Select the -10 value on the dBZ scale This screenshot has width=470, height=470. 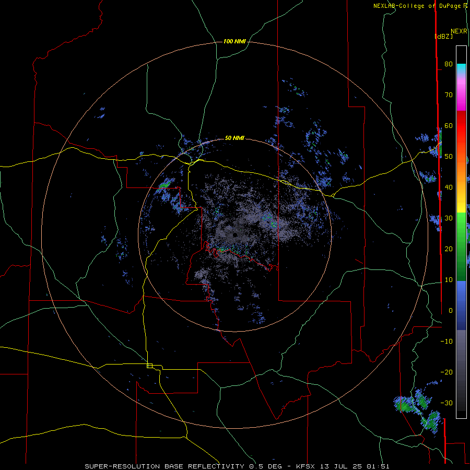(446, 342)
